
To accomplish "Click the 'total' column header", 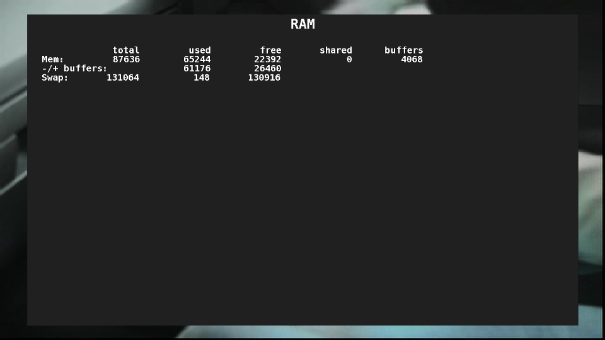I will [126, 50].
